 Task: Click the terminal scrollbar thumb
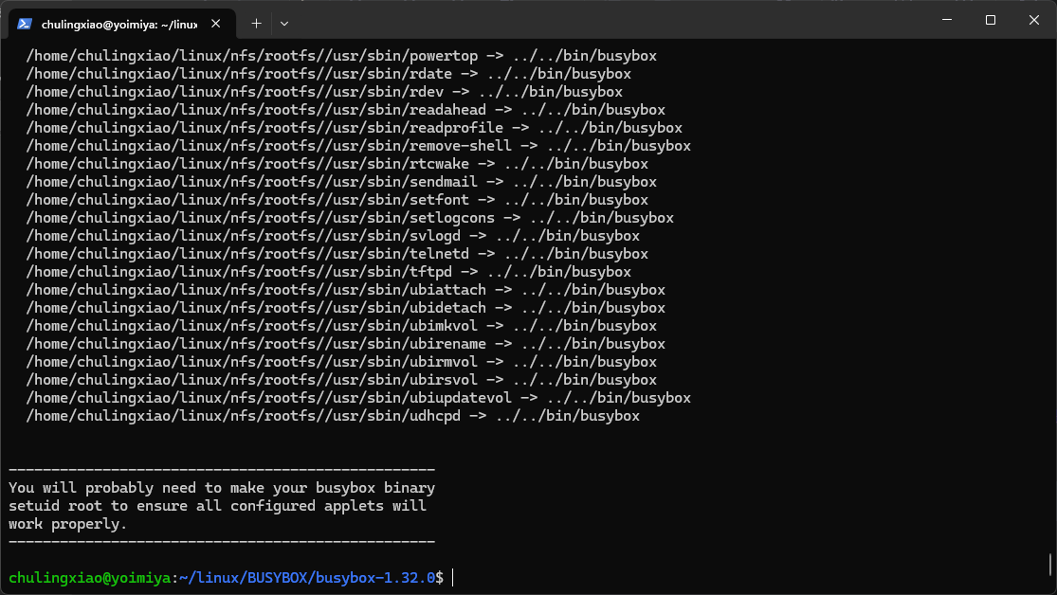(1050, 565)
